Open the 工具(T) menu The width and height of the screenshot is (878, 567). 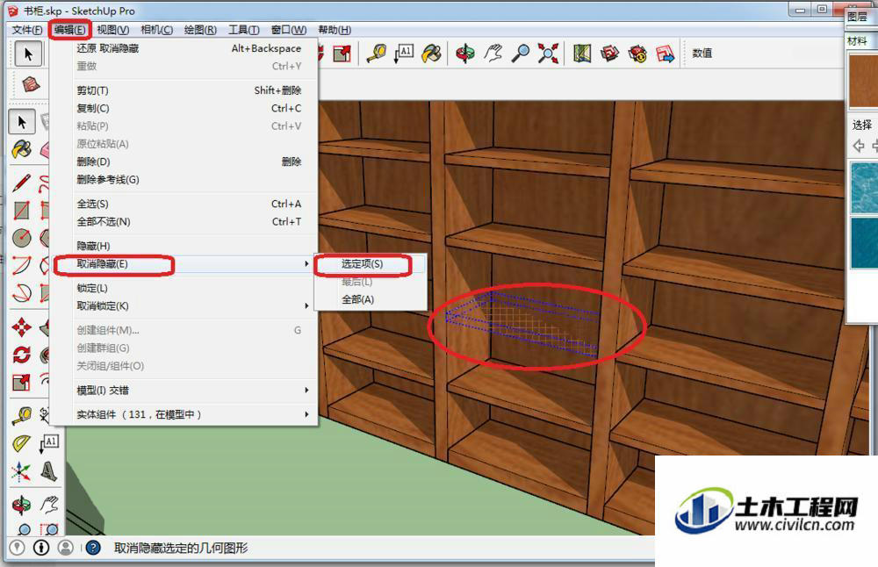[243, 30]
